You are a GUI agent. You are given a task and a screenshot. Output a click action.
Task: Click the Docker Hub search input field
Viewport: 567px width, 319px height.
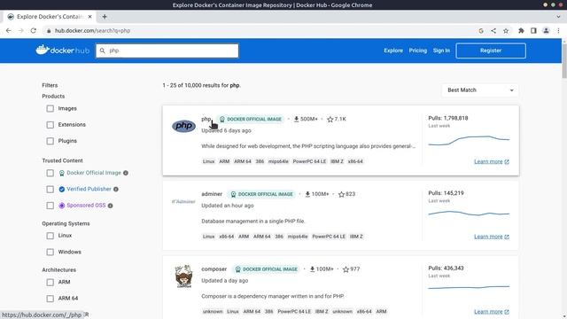167,51
